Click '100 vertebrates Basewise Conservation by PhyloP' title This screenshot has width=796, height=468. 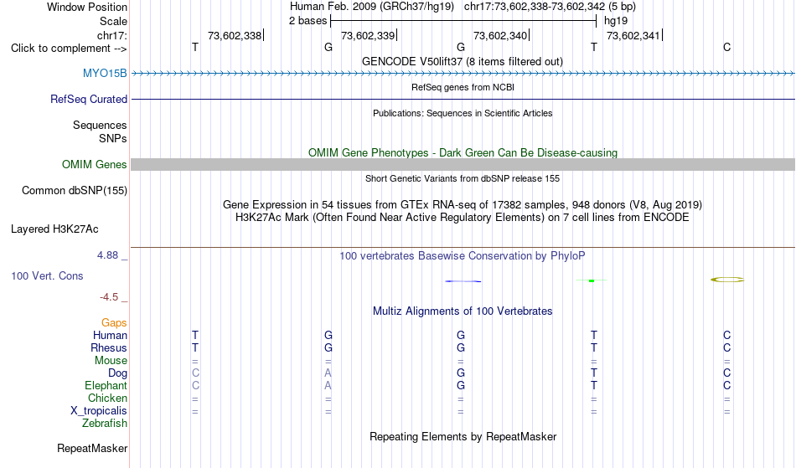[x=463, y=256]
